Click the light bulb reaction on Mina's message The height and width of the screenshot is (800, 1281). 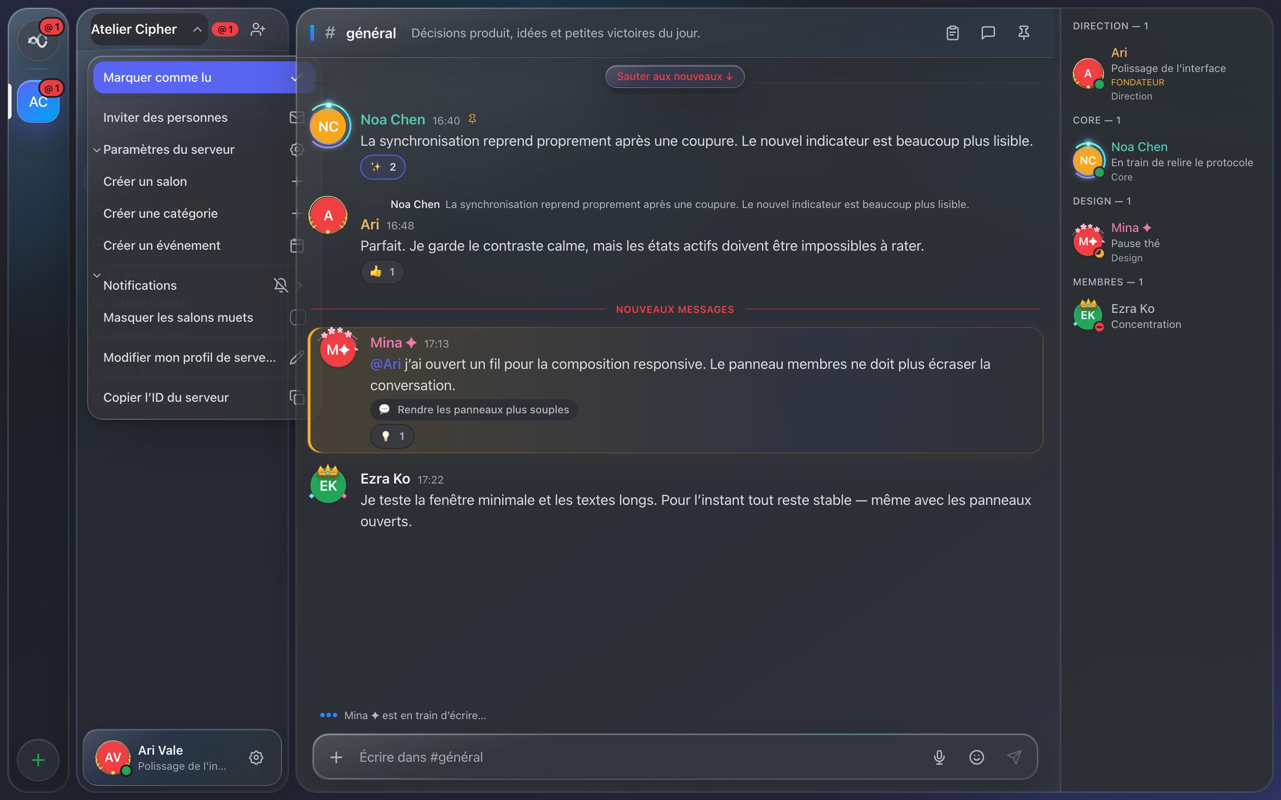(392, 436)
